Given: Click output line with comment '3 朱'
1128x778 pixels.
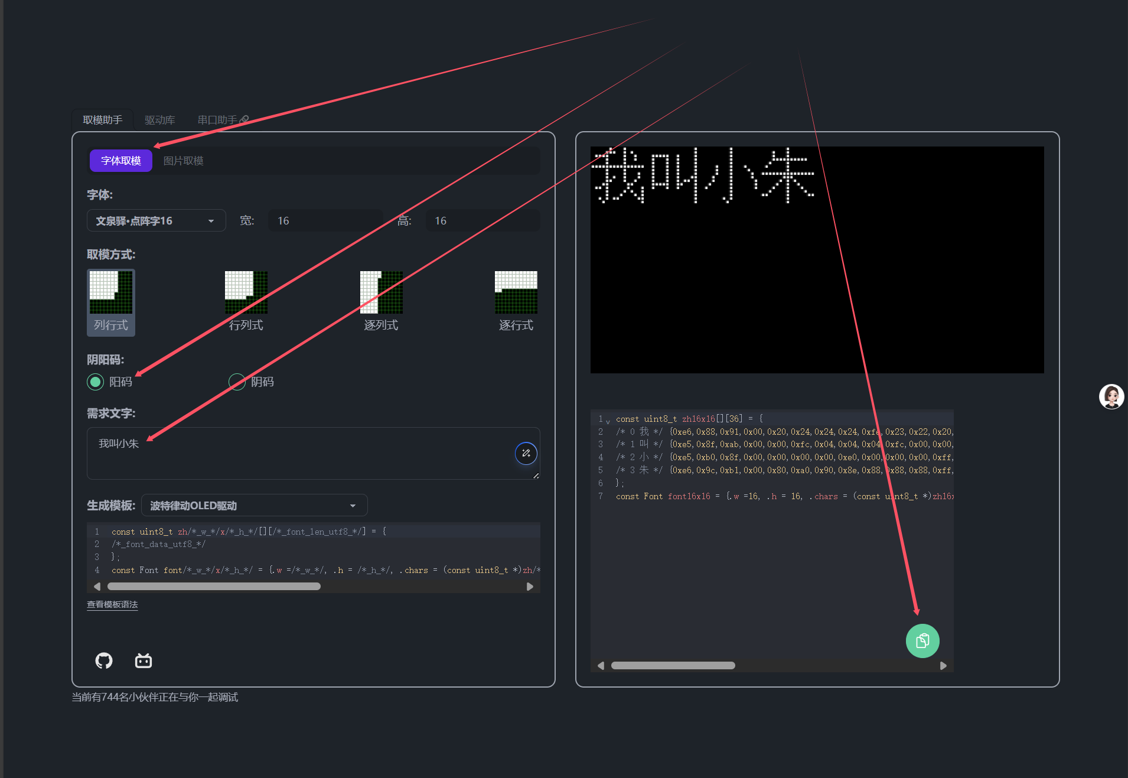Looking at the screenshot, I should (784, 470).
